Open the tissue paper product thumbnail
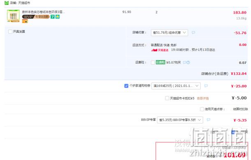Image resolution: width=251 pixels, height=160 pixels. point(13,16)
